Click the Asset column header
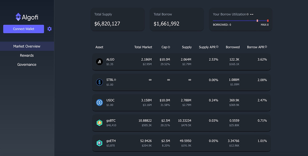The height and width of the screenshot is (156, 308). 99,47
